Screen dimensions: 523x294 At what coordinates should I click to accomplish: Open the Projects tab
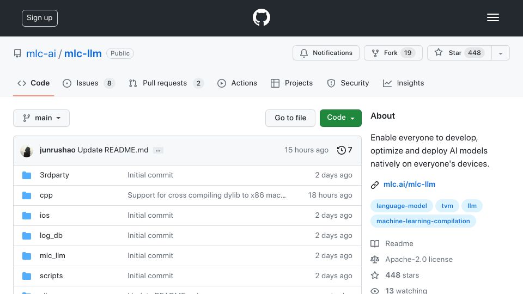(x=291, y=83)
